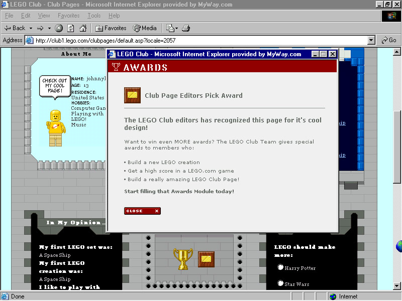Click 'Get a high score in a LEGO.com game'
Screen dimensions: 402x301
[x=181, y=171]
